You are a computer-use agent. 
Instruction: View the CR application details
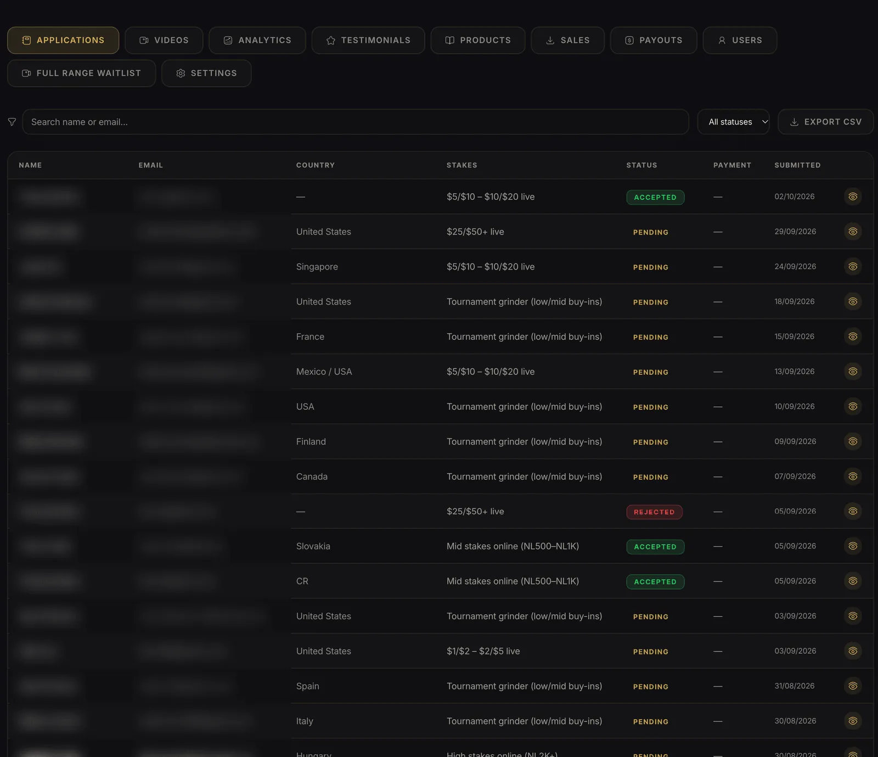(x=853, y=581)
